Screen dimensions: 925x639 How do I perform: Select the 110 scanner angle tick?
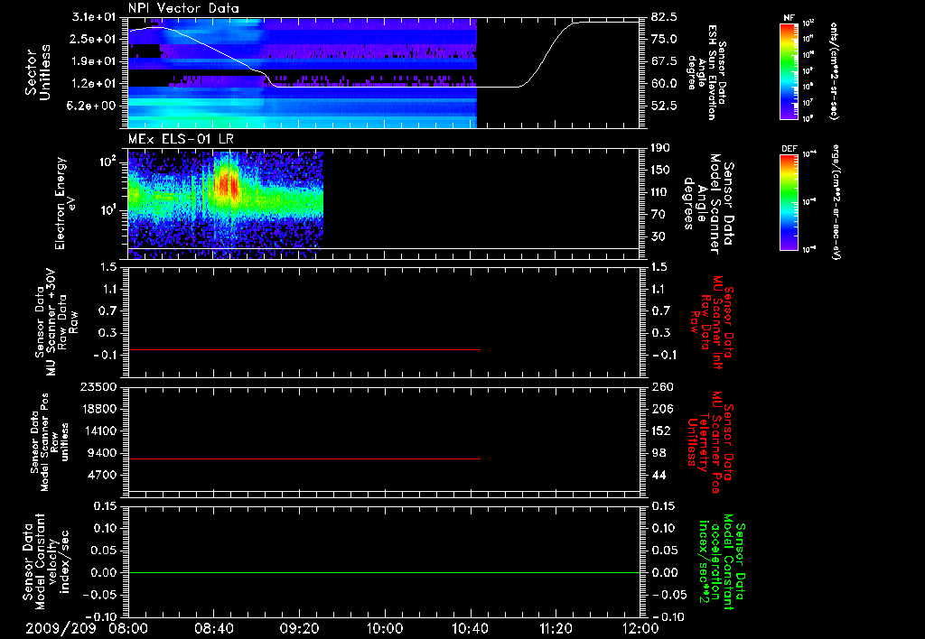pos(660,192)
